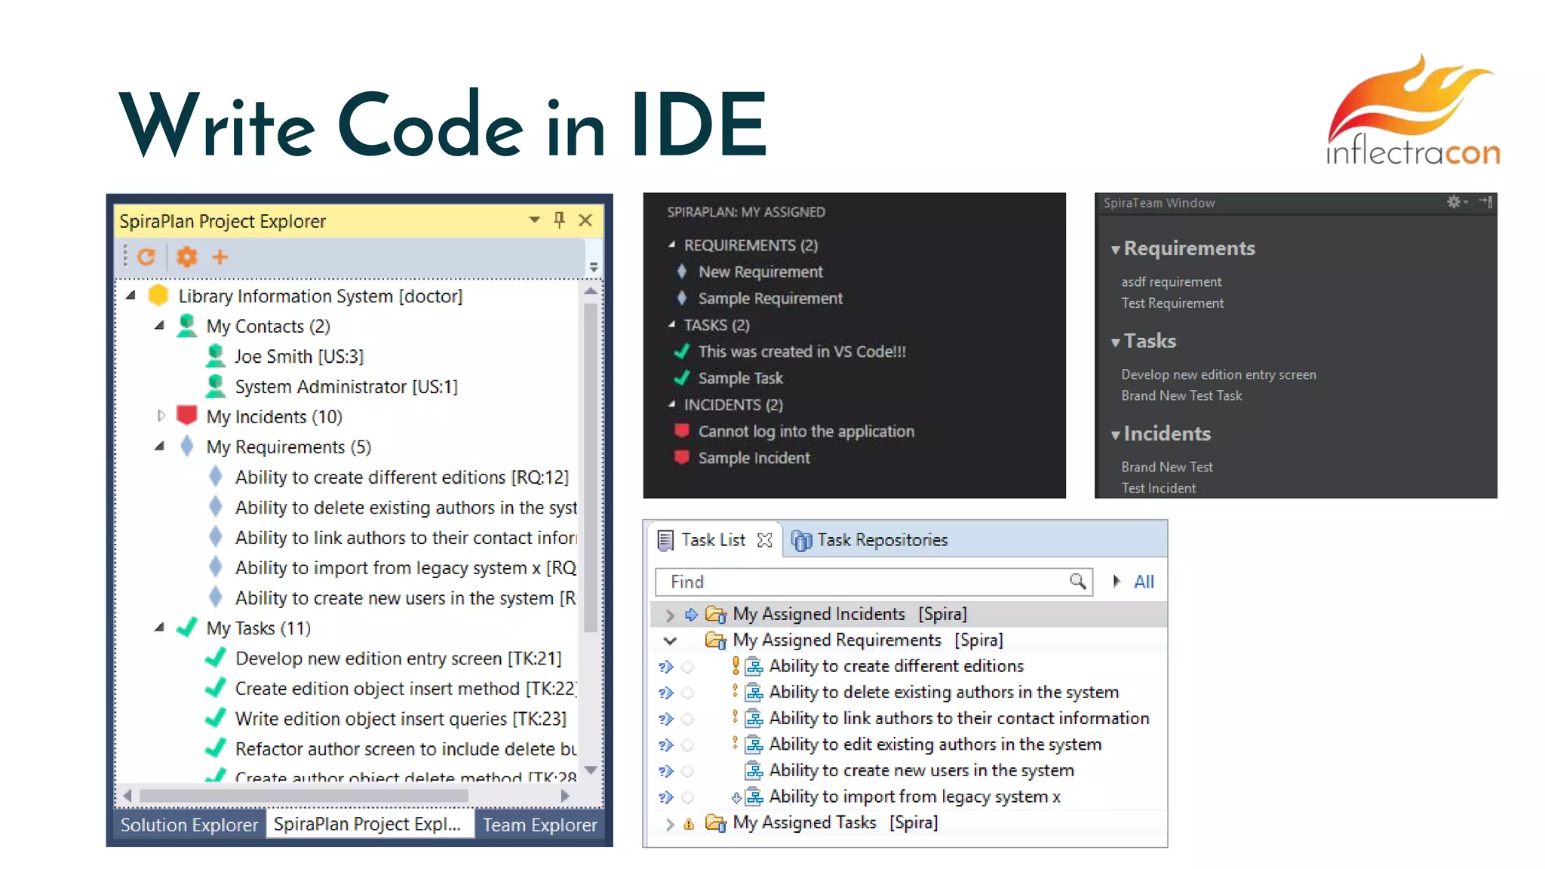Open Test Requirement in SpiraTeam Window
The height and width of the screenshot is (869, 1545).
[x=1172, y=302]
